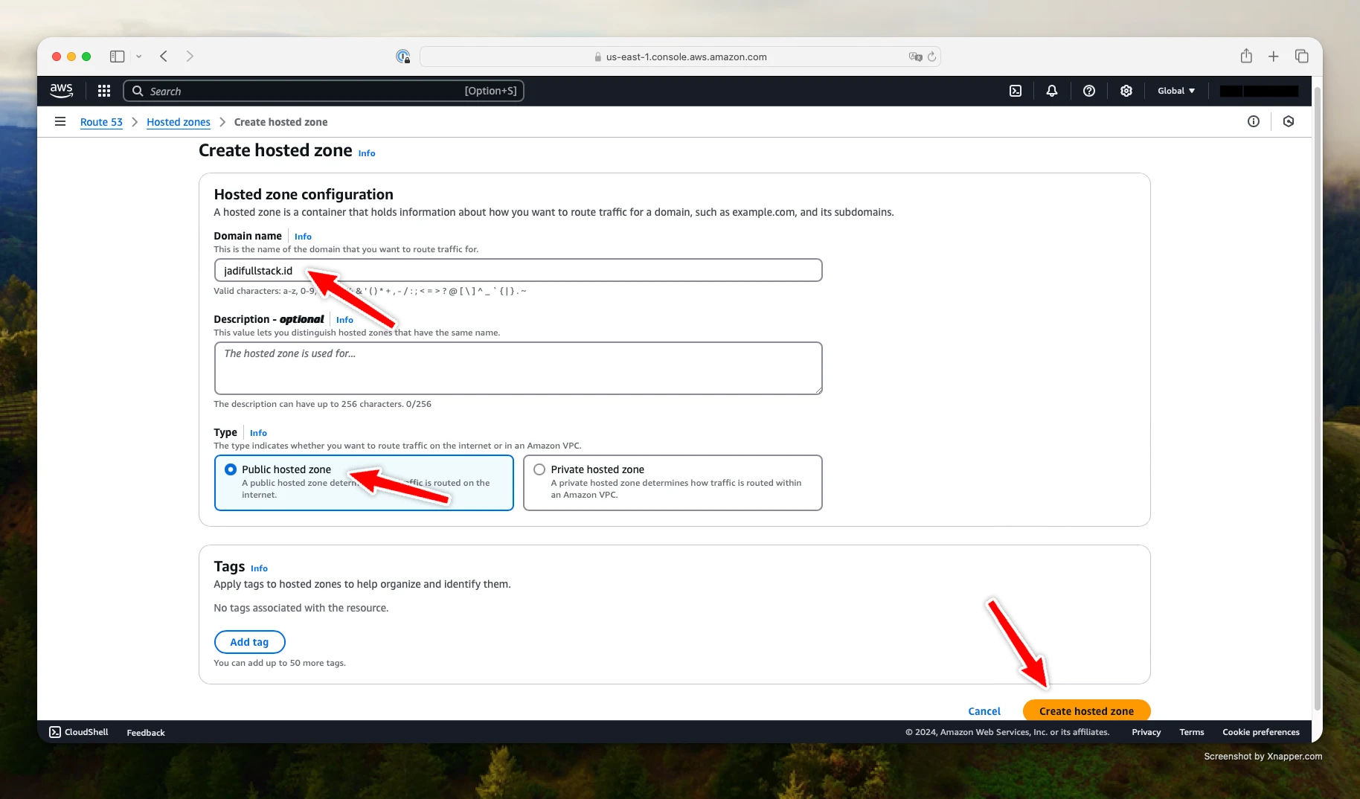1360x799 pixels.
Task: Focus the Description text area
Action: [518, 368]
